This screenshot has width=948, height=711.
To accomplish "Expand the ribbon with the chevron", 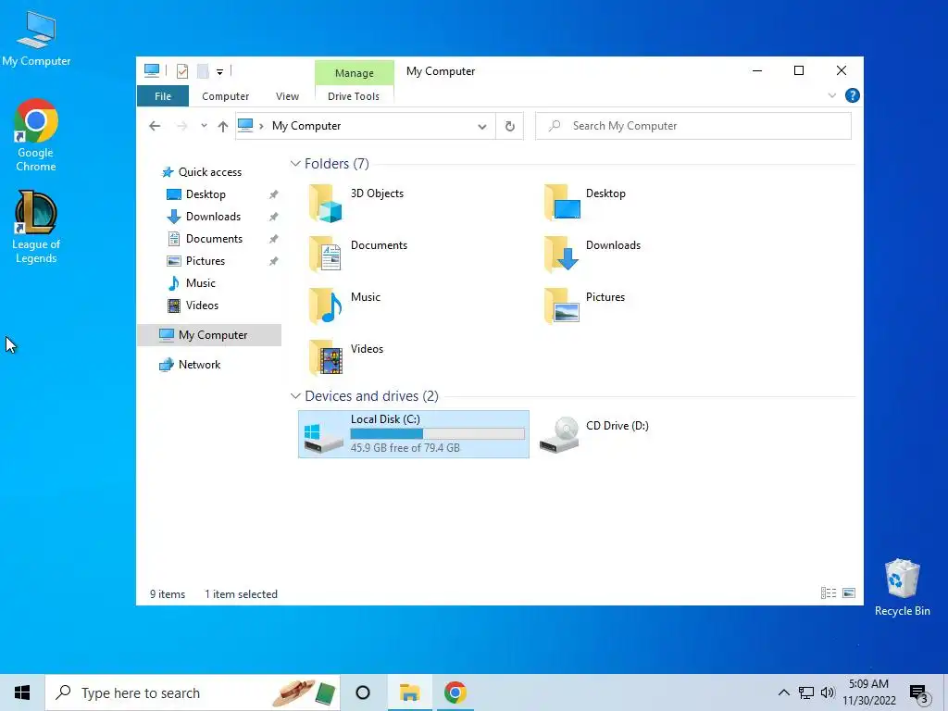I will pyautogui.click(x=832, y=95).
